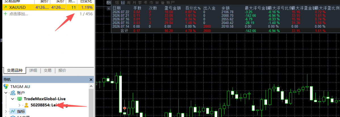Click profit amount 33.08 on 2026.07.21
340x117 pixels.
[x=169, y=16]
